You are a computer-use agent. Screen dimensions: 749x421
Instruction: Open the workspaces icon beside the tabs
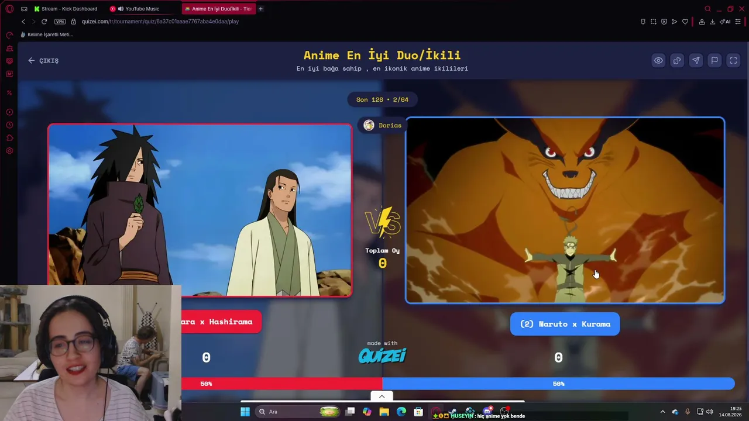(24, 9)
